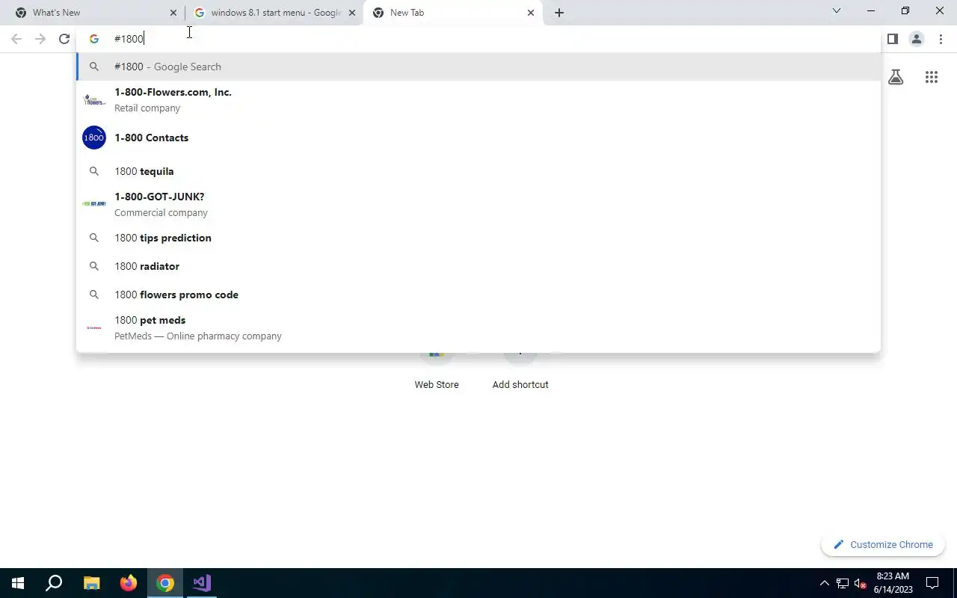The height and width of the screenshot is (598, 957).
Task: Close the windows 8.1 start menu tab
Action: pyautogui.click(x=352, y=13)
